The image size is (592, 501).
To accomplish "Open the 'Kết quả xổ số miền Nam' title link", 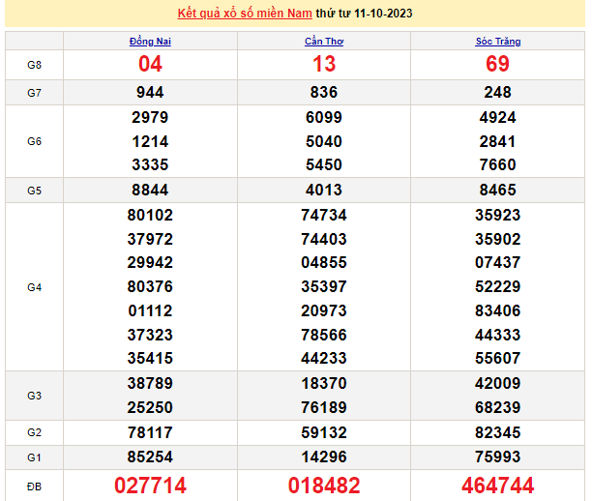I will point(258,15).
